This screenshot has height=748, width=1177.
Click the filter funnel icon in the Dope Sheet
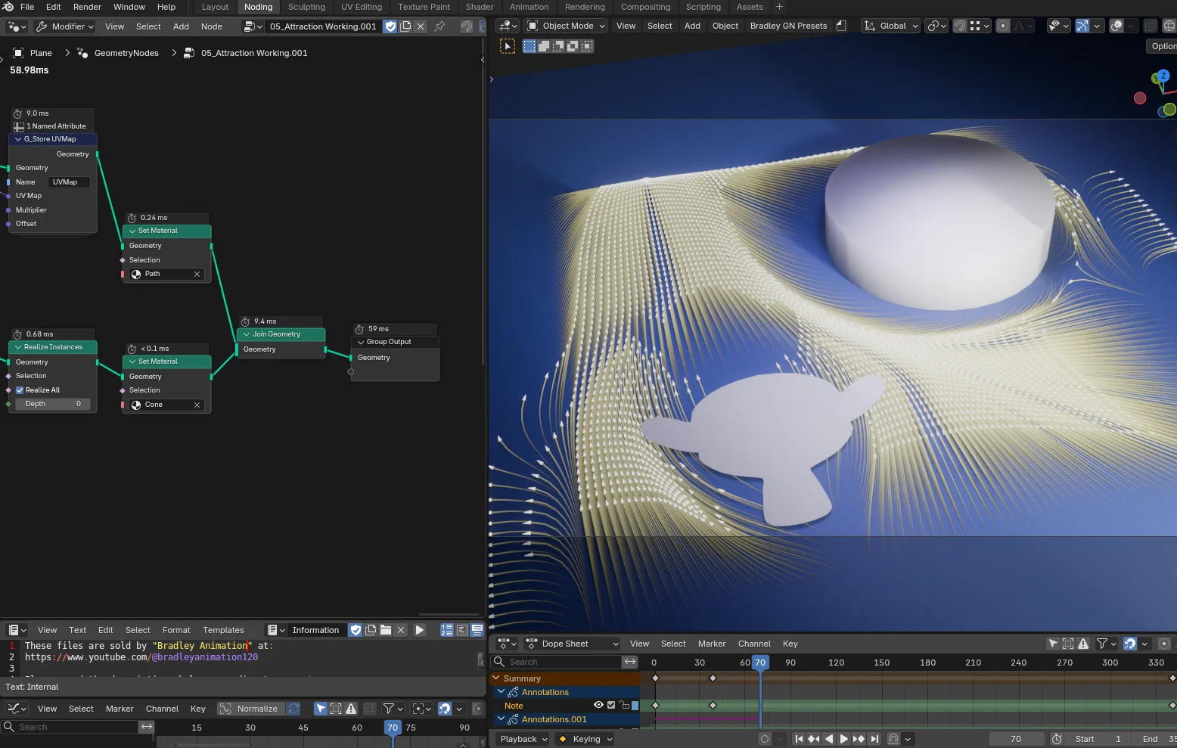[x=1104, y=644]
